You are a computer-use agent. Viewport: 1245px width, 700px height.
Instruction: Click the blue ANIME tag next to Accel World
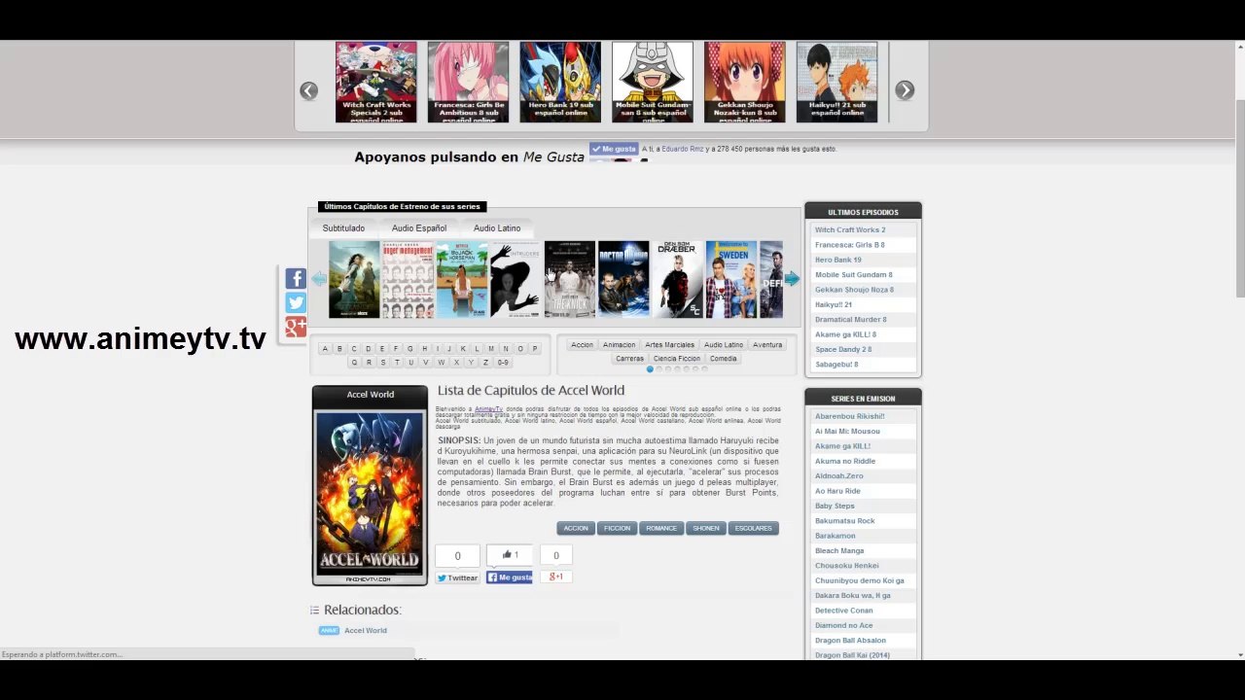(x=329, y=630)
